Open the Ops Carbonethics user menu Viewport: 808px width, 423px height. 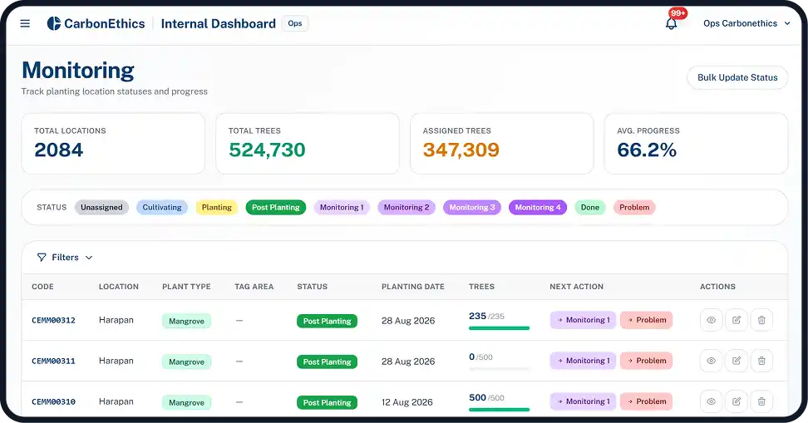[746, 24]
